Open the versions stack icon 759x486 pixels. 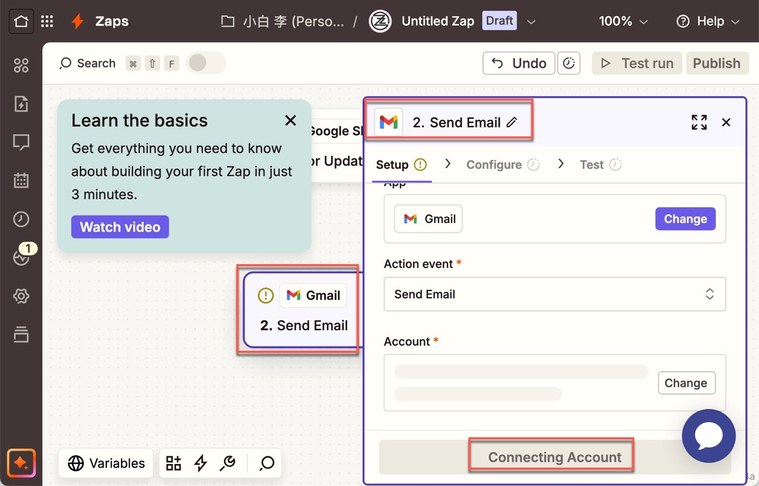point(21,334)
